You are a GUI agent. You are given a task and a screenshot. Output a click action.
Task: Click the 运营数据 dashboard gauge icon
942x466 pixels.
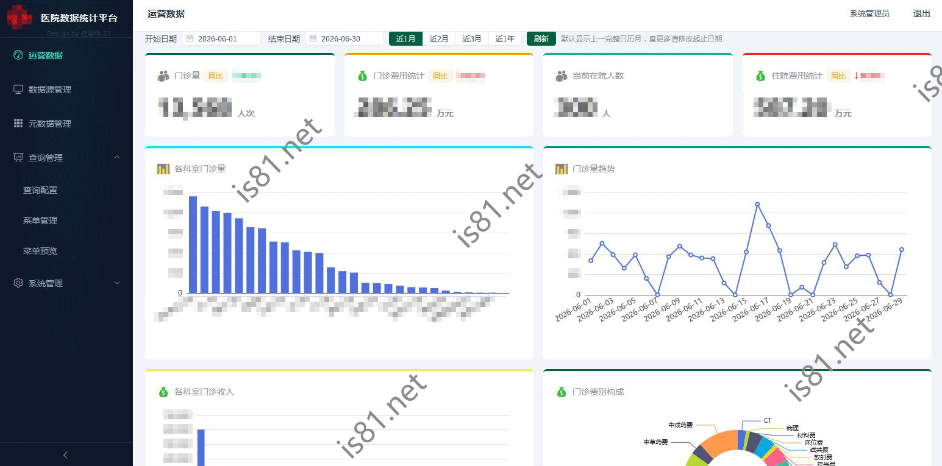point(18,55)
